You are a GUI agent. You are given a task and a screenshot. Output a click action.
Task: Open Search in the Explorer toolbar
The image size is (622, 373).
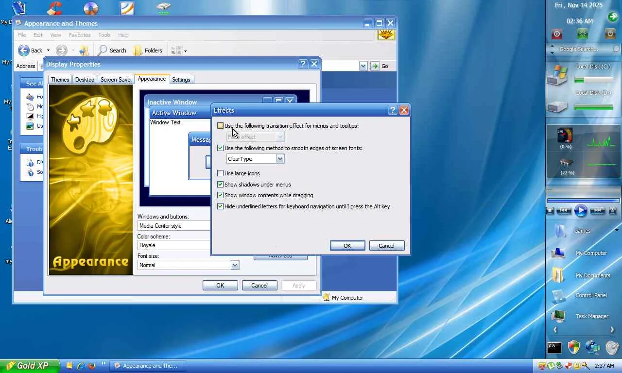pyautogui.click(x=112, y=51)
